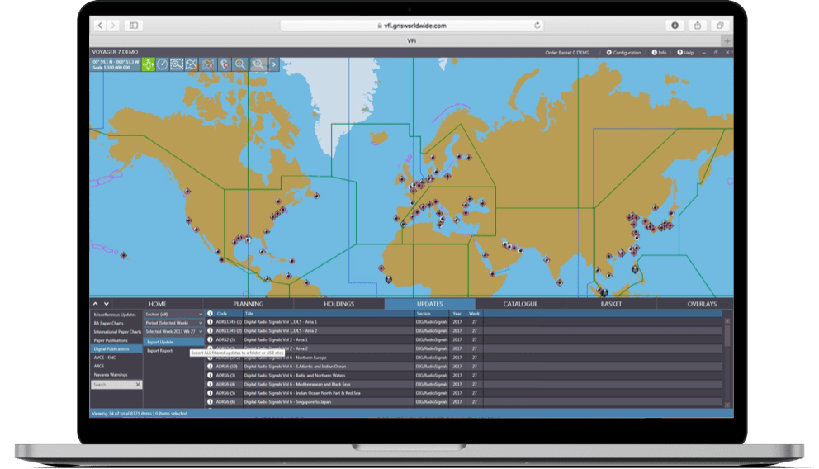The image size is (819, 469).
Task: Click the zoom in magnifier icon
Action: click(x=240, y=64)
